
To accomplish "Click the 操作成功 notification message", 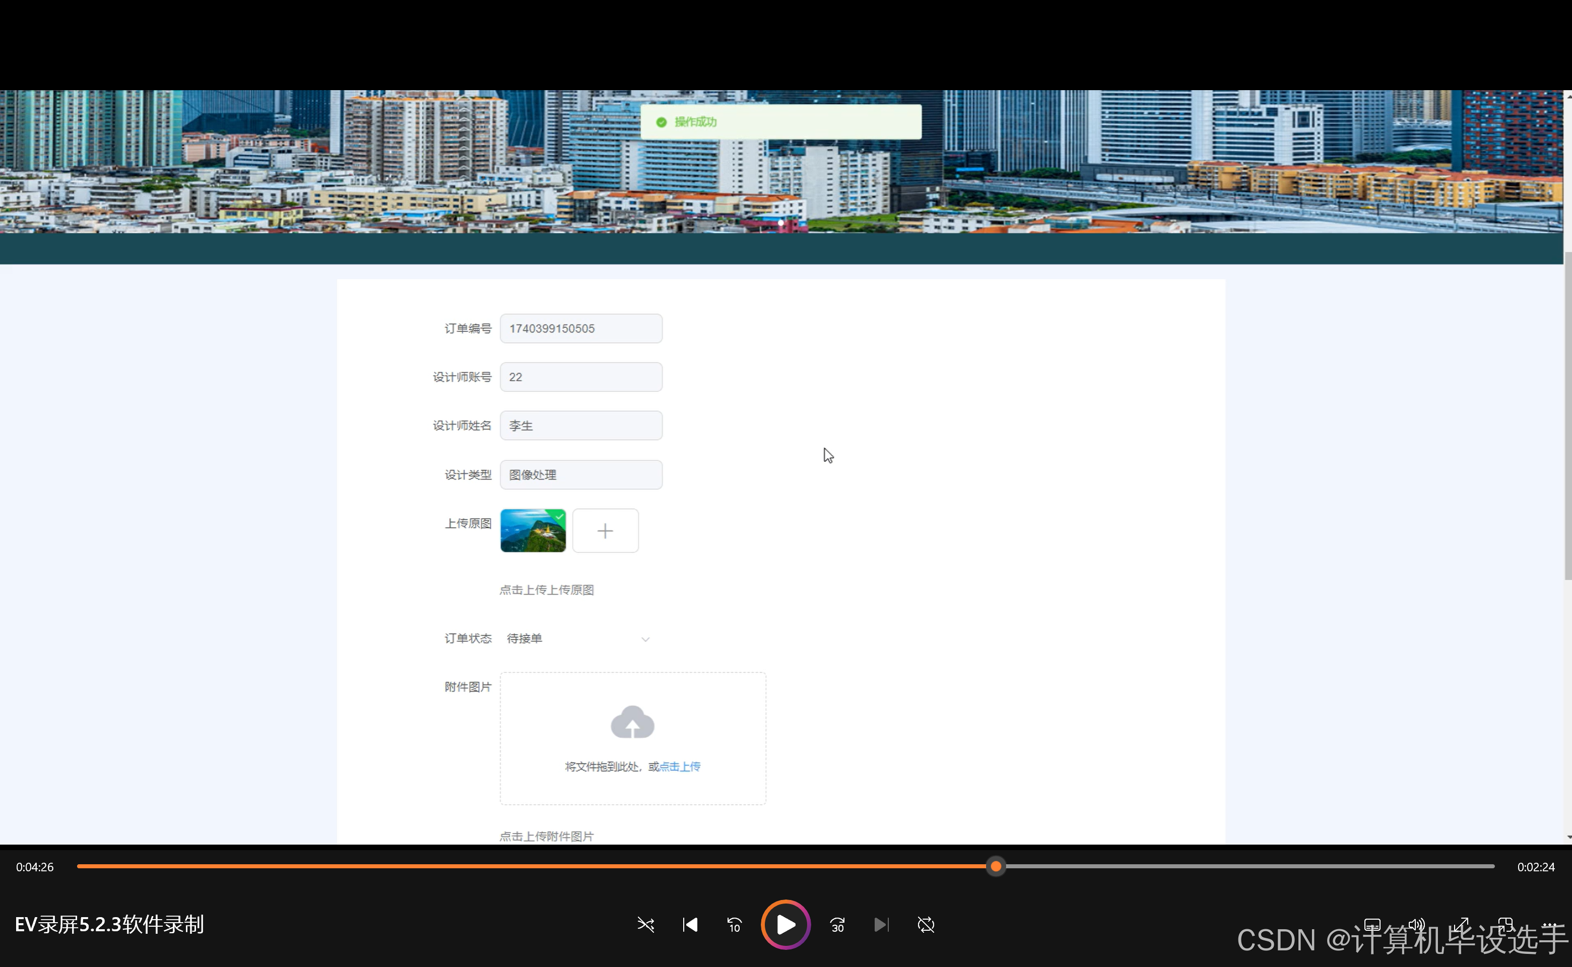I will coord(781,122).
